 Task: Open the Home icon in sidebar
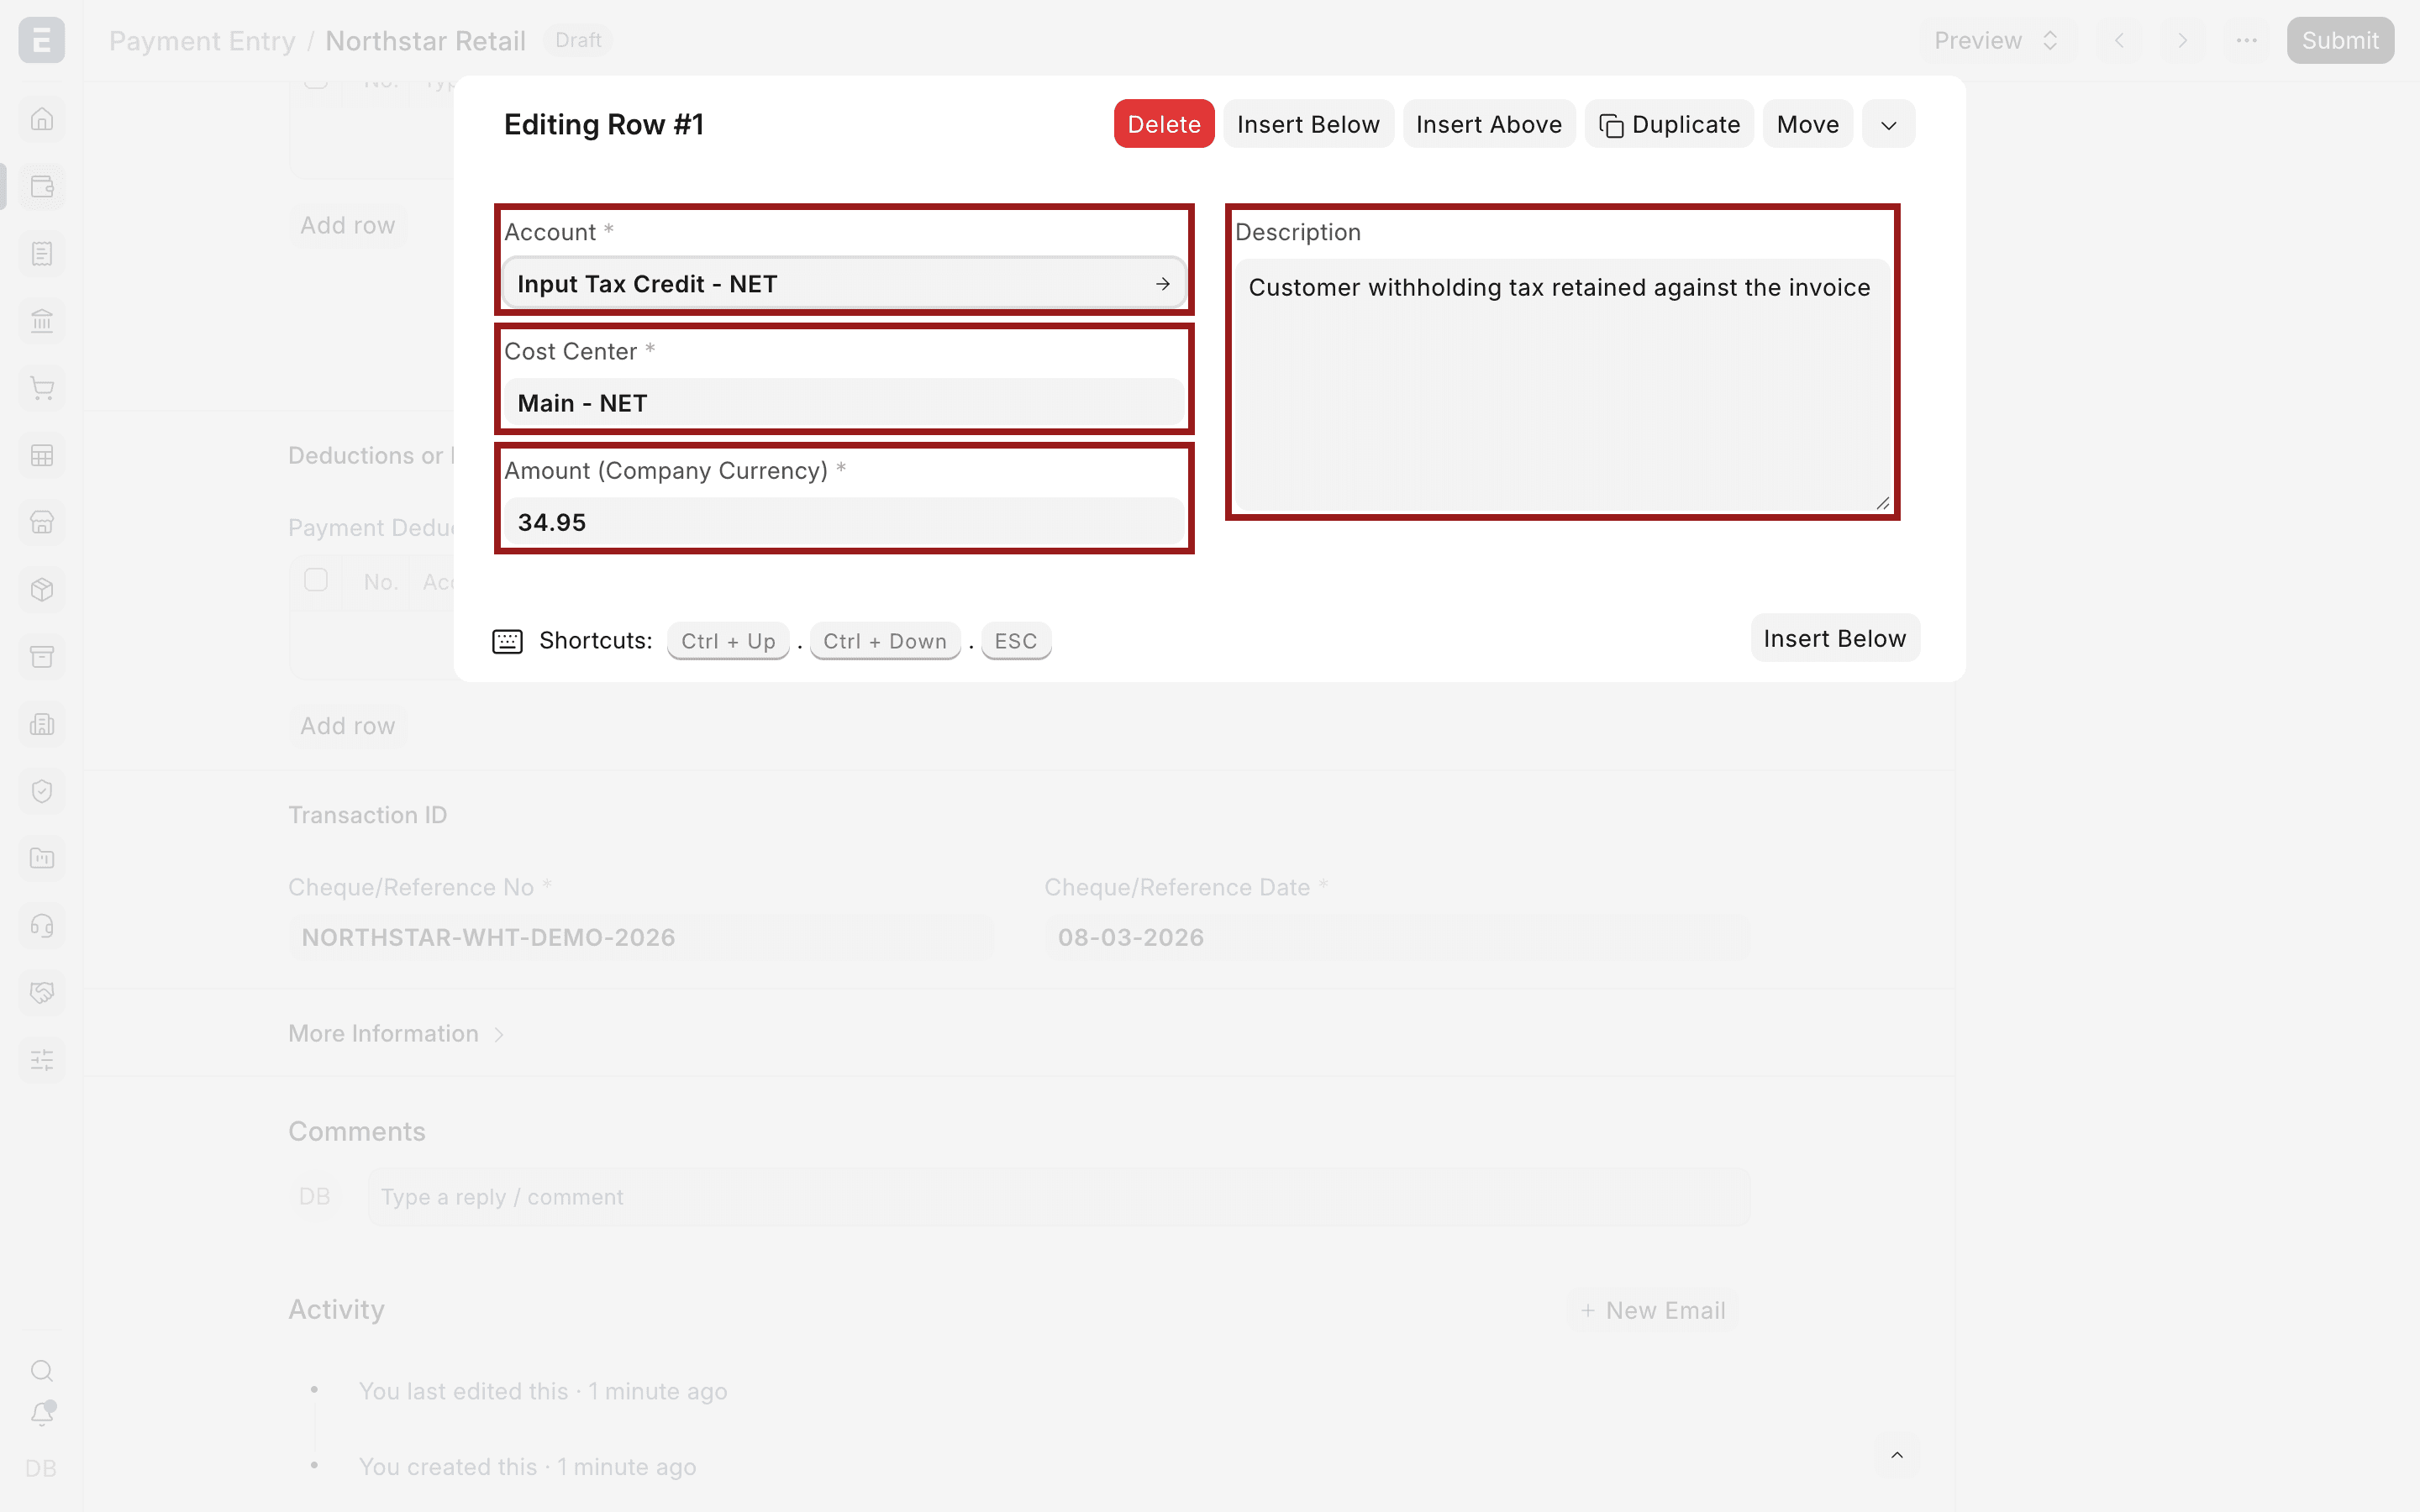(x=42, y=119)
